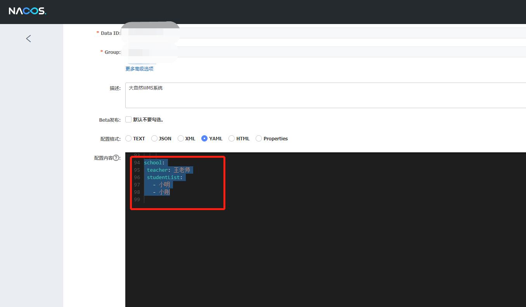526x307 pixels.
Task: Select the TEXT format radio button
Action: click(x=128, y=138)
